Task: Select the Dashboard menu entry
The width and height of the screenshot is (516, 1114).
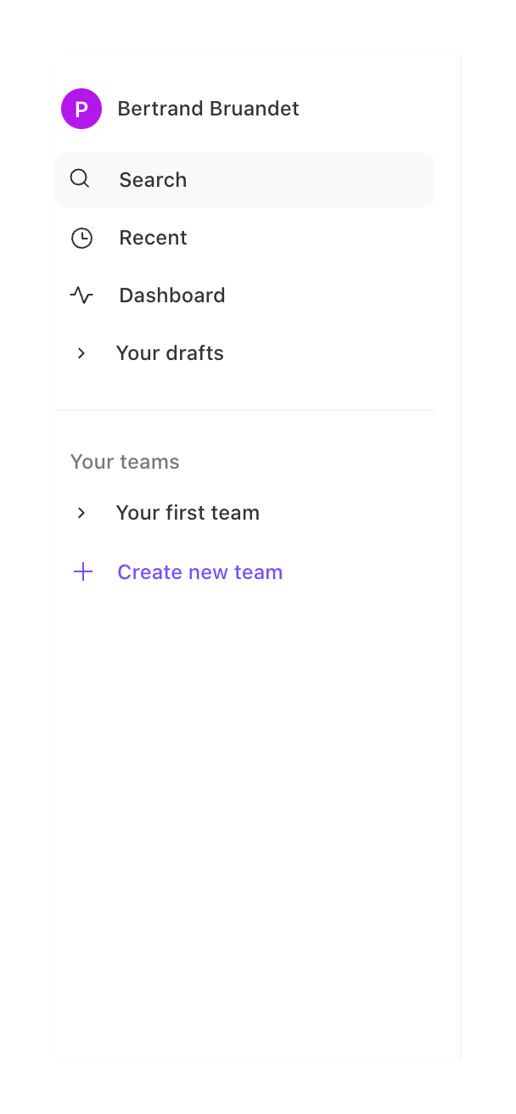Action: click(x=171, y=295)
